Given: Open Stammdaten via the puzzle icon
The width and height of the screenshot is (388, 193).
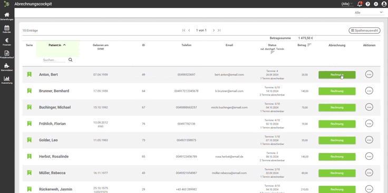Looking at the screenshot, I should (7, 66).
